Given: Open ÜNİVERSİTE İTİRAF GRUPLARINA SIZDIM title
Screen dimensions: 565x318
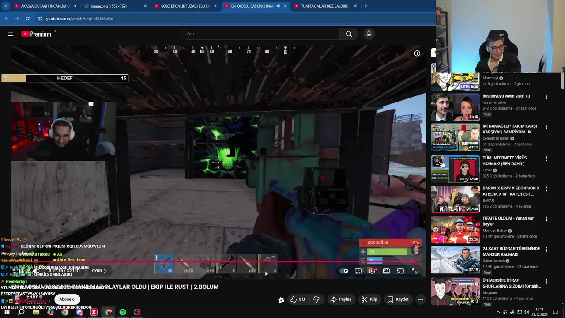Looking at the screenshot, I should (x=512, y=283).
